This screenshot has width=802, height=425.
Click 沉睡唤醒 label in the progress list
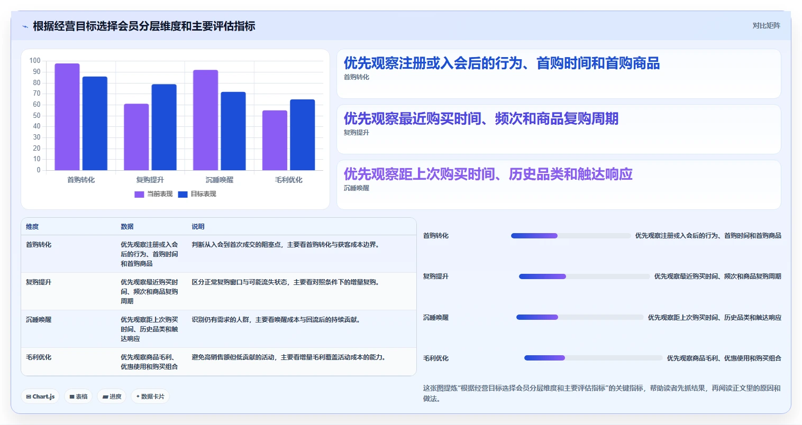click(x=436, y=318)
